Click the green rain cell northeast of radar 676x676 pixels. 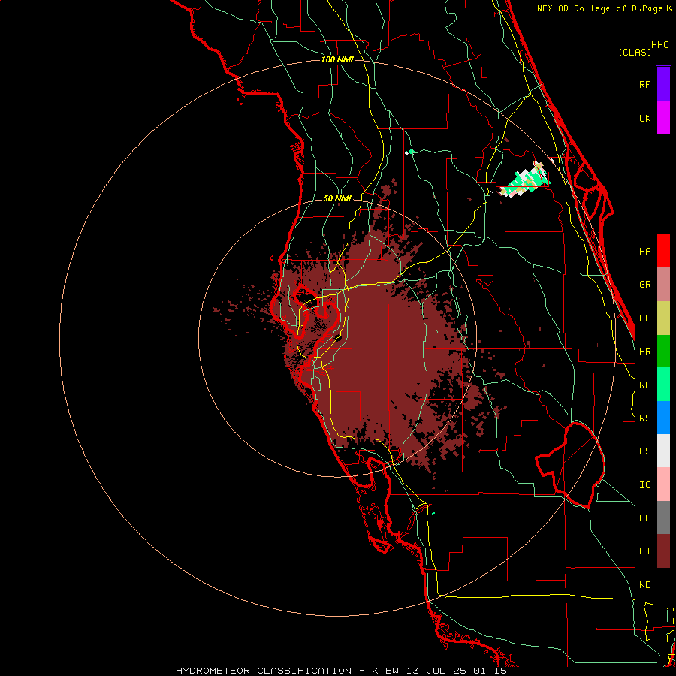pos(525,180)
